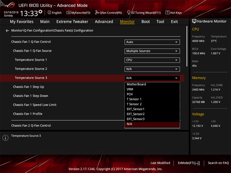The image size is (231, 173).
Task: Click the EzMode exit arrow icon
Action: 198,163
